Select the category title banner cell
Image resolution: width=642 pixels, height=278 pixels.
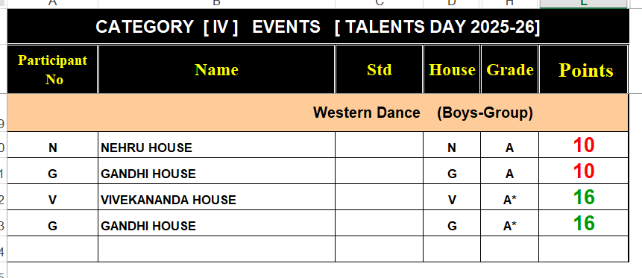pos(318,26)
